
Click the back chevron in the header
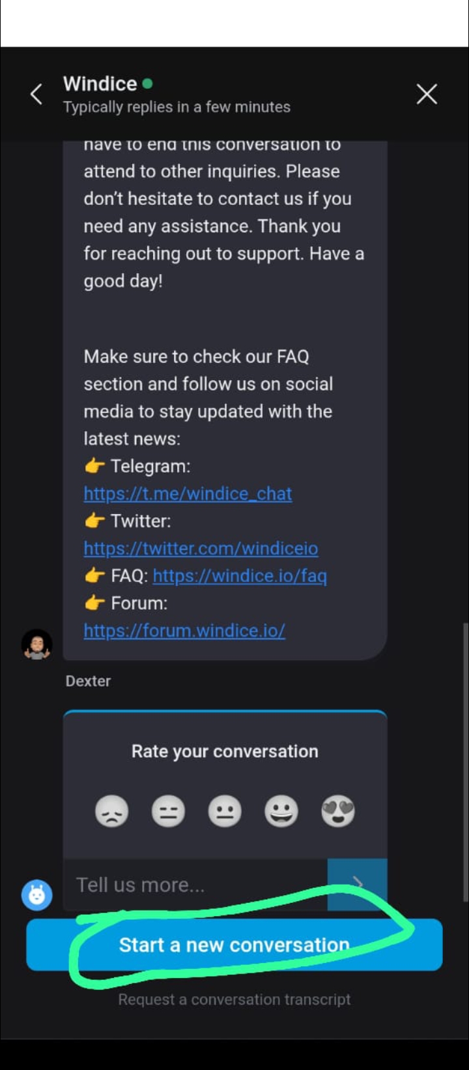coord(36,94)
